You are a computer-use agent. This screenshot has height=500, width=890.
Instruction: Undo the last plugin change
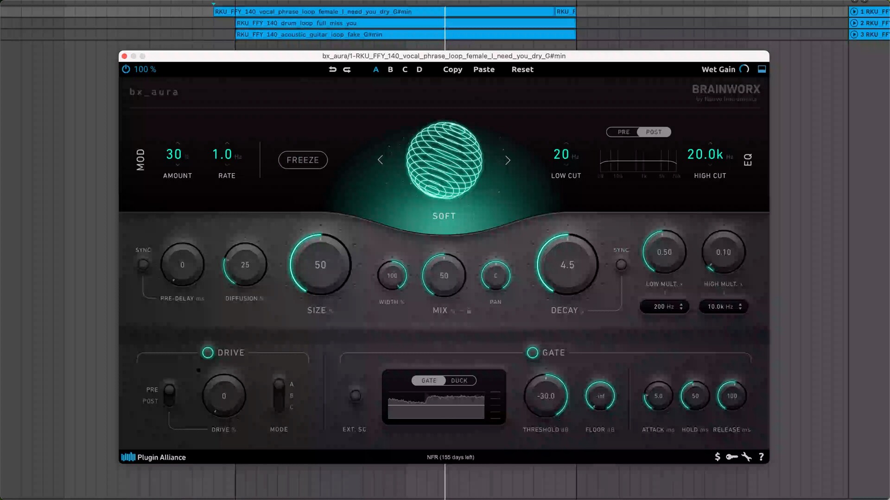click(332, 69)
